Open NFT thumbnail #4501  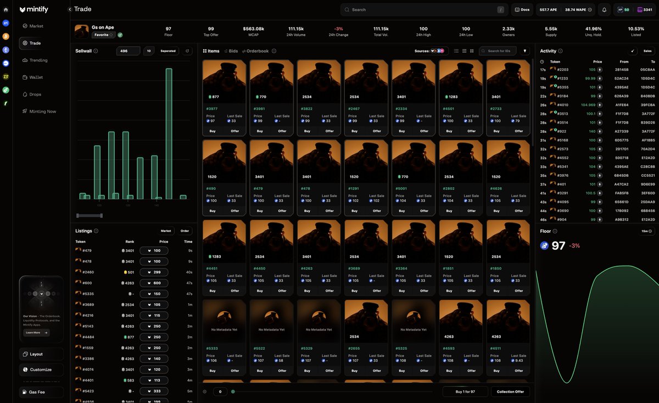(460, 81)
